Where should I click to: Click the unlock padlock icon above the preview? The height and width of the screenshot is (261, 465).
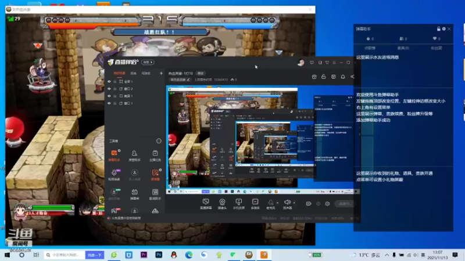tap(324, 77)
